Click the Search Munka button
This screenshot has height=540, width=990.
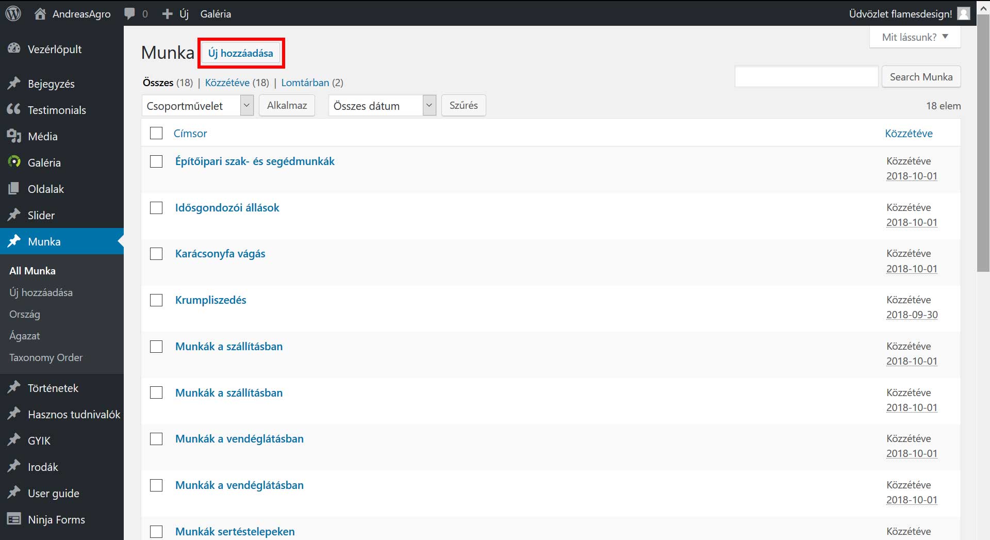(921, 77)
